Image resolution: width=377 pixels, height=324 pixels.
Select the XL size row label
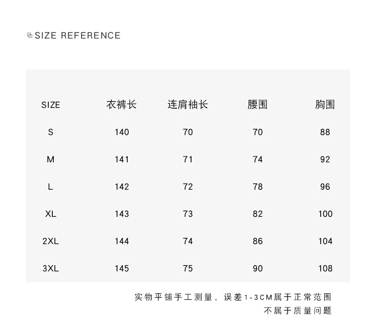point(50,214)
